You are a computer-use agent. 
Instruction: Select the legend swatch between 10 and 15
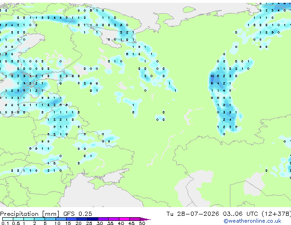61,219
